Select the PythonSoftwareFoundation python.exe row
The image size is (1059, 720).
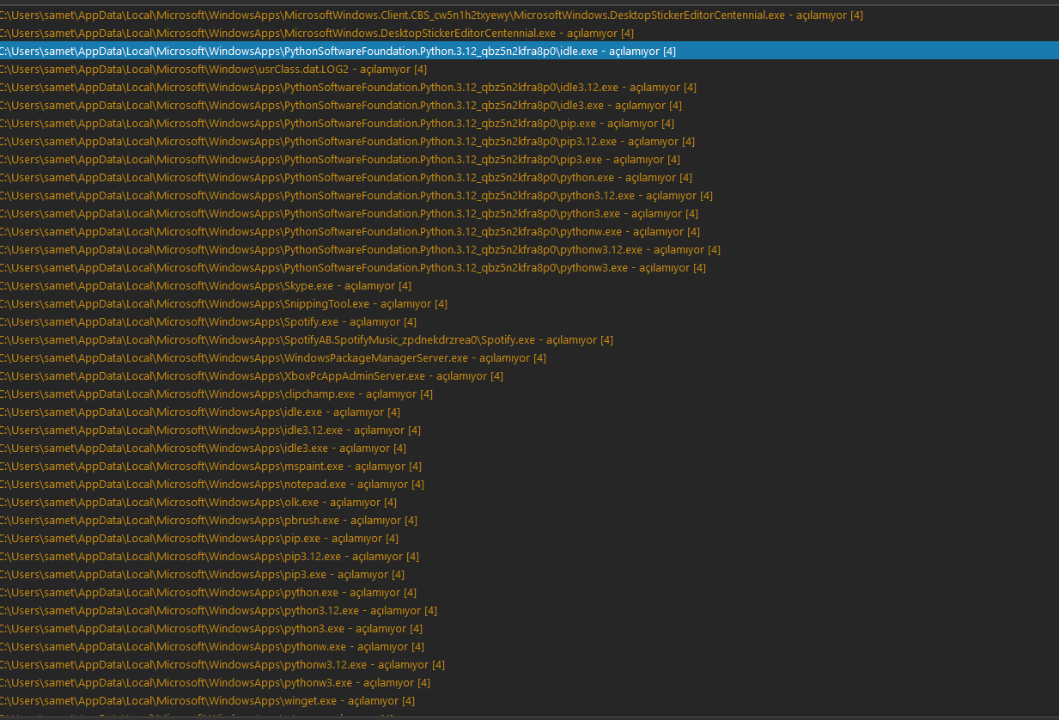529,177
